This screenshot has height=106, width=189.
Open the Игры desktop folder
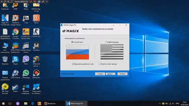pos(26,6)
